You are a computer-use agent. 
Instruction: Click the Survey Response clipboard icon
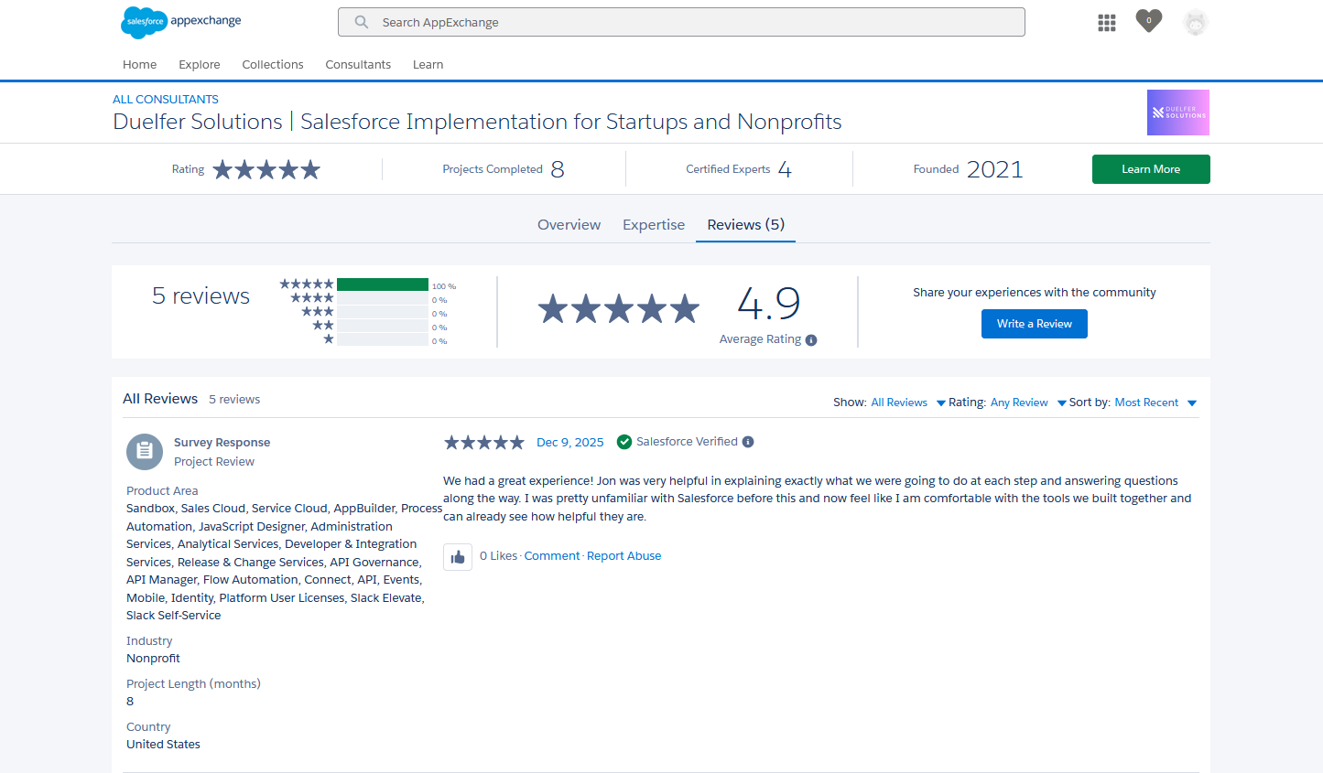(x=145, y=451)
